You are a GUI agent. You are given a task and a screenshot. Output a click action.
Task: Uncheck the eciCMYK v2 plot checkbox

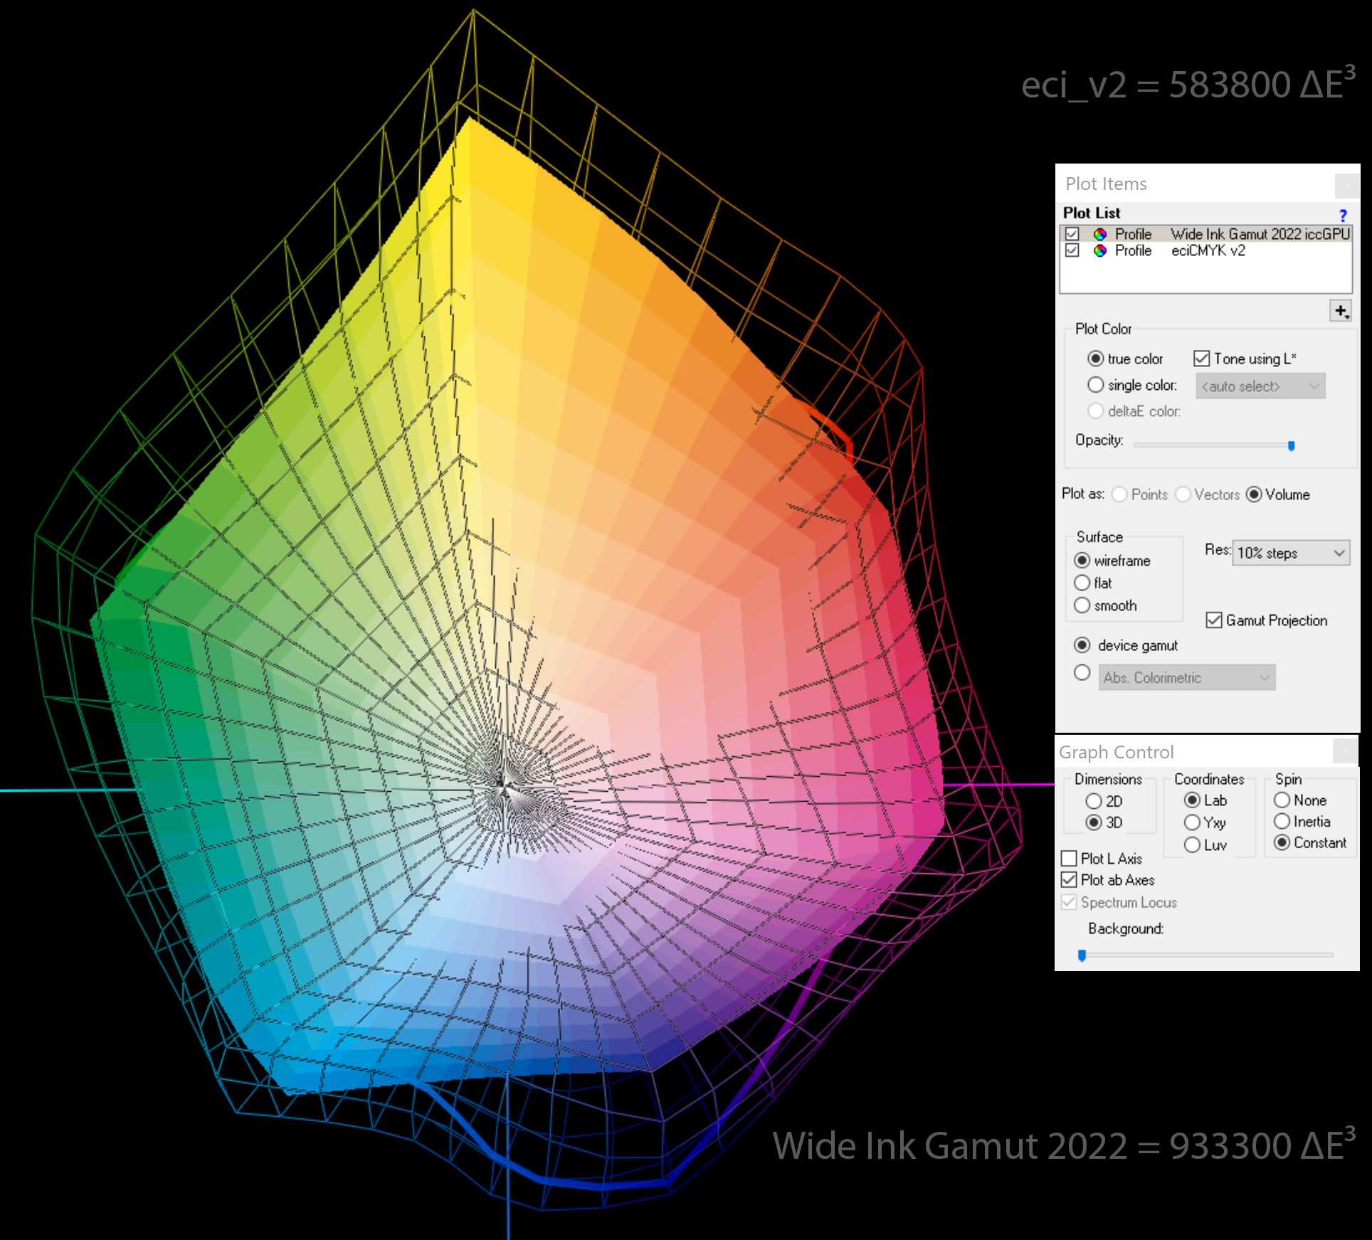coord(1072,250)
